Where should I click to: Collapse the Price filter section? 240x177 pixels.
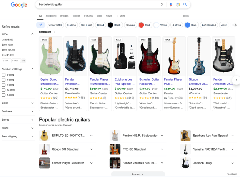[32, 34]
